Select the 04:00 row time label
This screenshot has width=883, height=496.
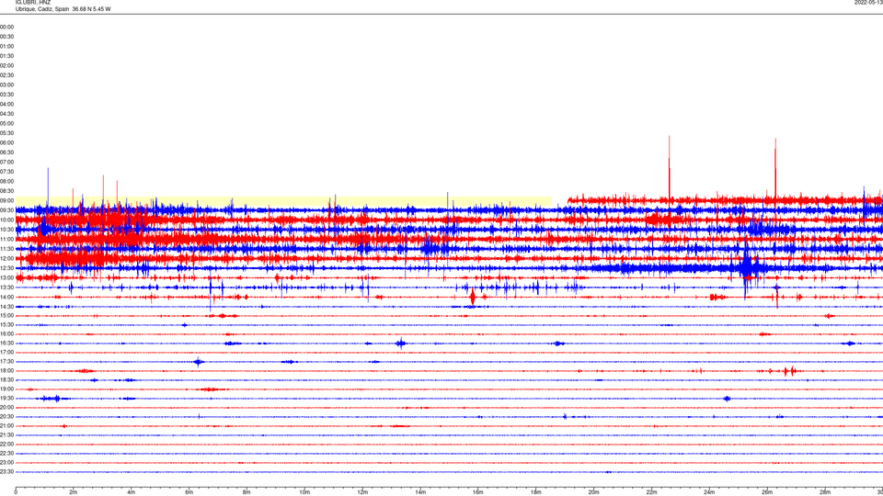(6, 104)
